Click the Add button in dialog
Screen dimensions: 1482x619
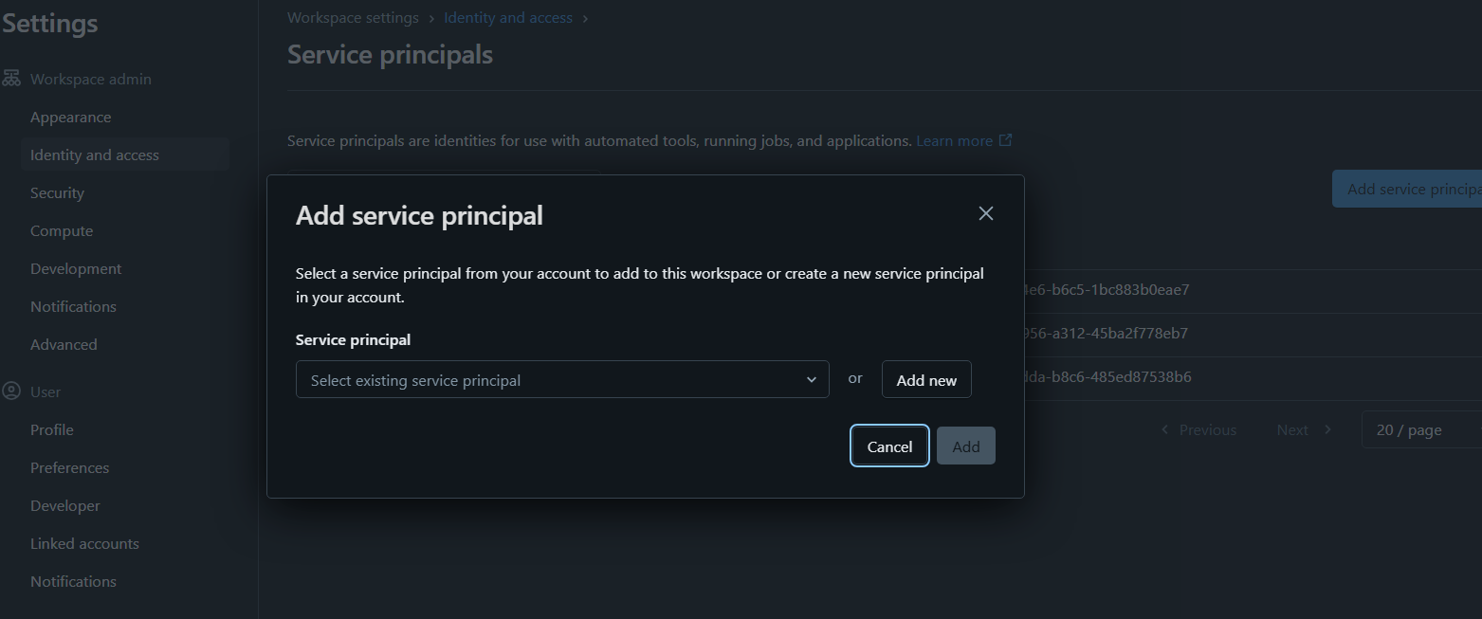pyautogui.click(x=965, y=446)
